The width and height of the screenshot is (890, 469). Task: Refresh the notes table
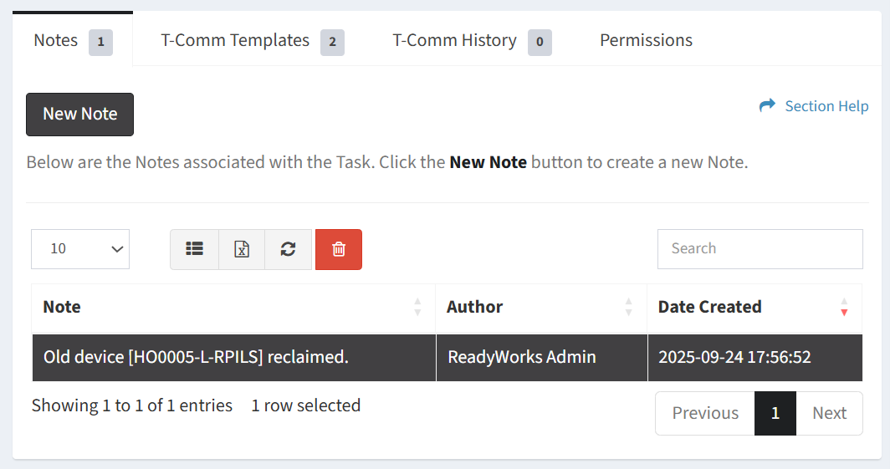click(x=288, y=249)
